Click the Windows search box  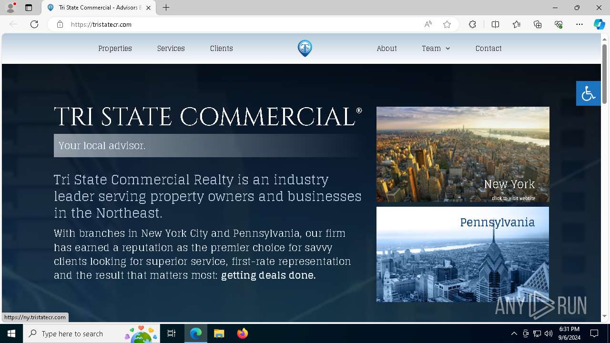point(91,333)
